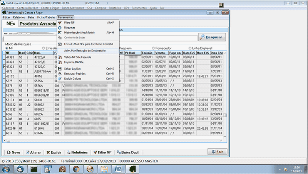Click the Excluir Coluna icon
Screen dimensions: 308x174
(x=60, y=79)
